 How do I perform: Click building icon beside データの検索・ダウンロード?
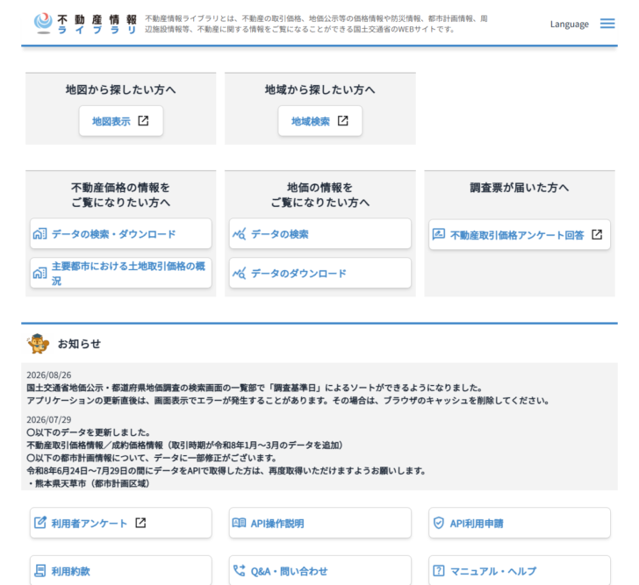click(40, 233)
